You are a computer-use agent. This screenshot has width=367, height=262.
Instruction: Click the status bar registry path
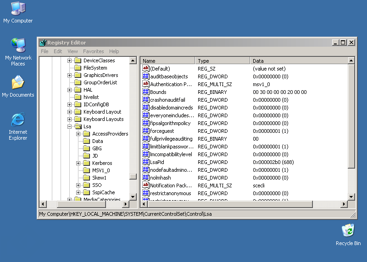pos(125,214)
